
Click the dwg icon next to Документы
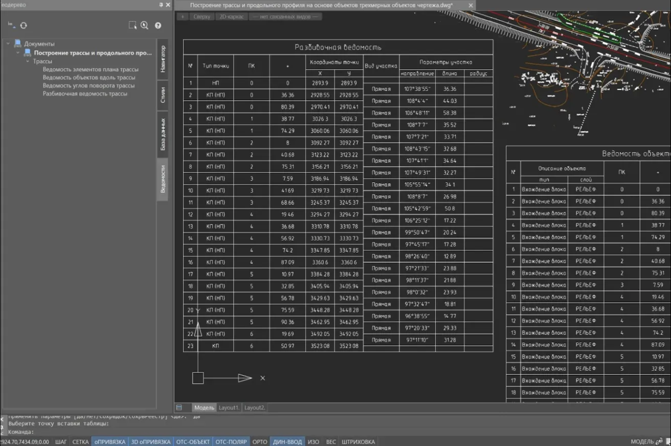tap(18, 43)
